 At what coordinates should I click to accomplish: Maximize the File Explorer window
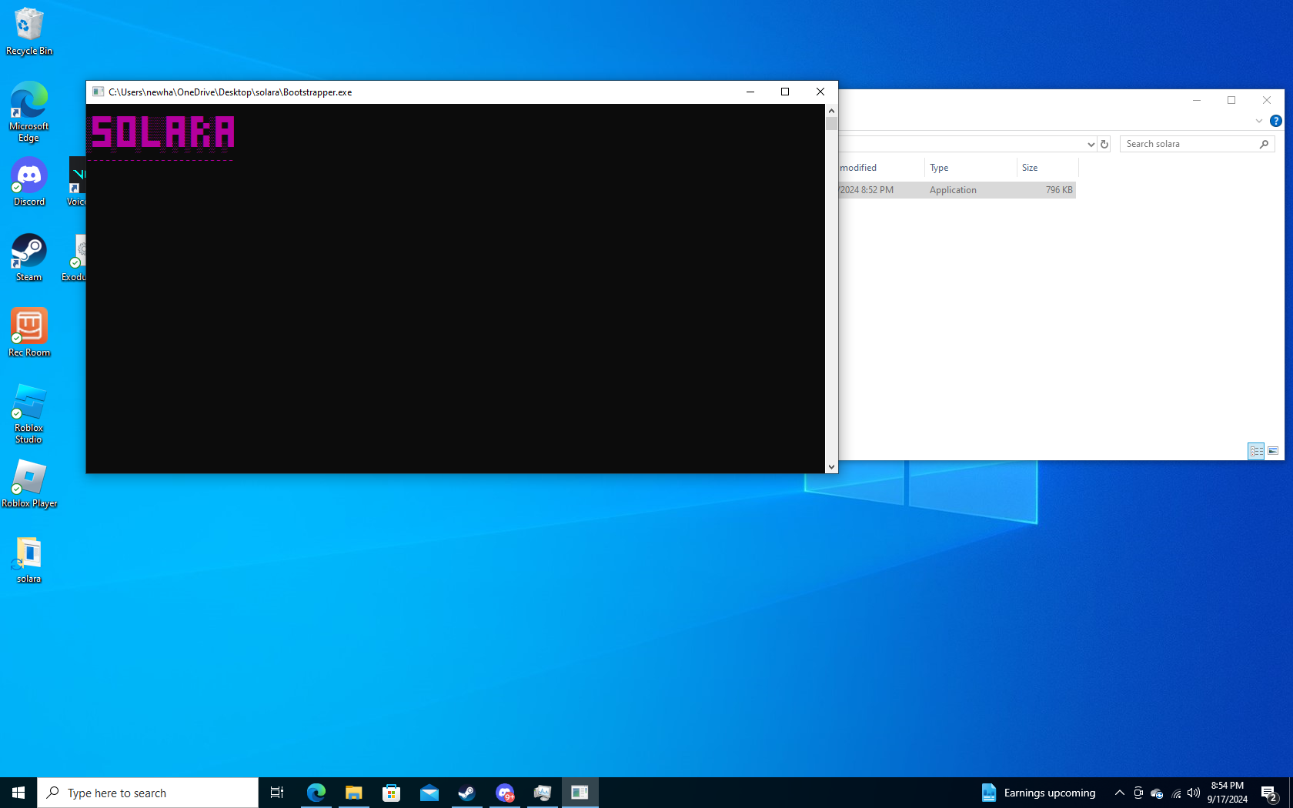pyautogui.click(x=1231, y=100)
